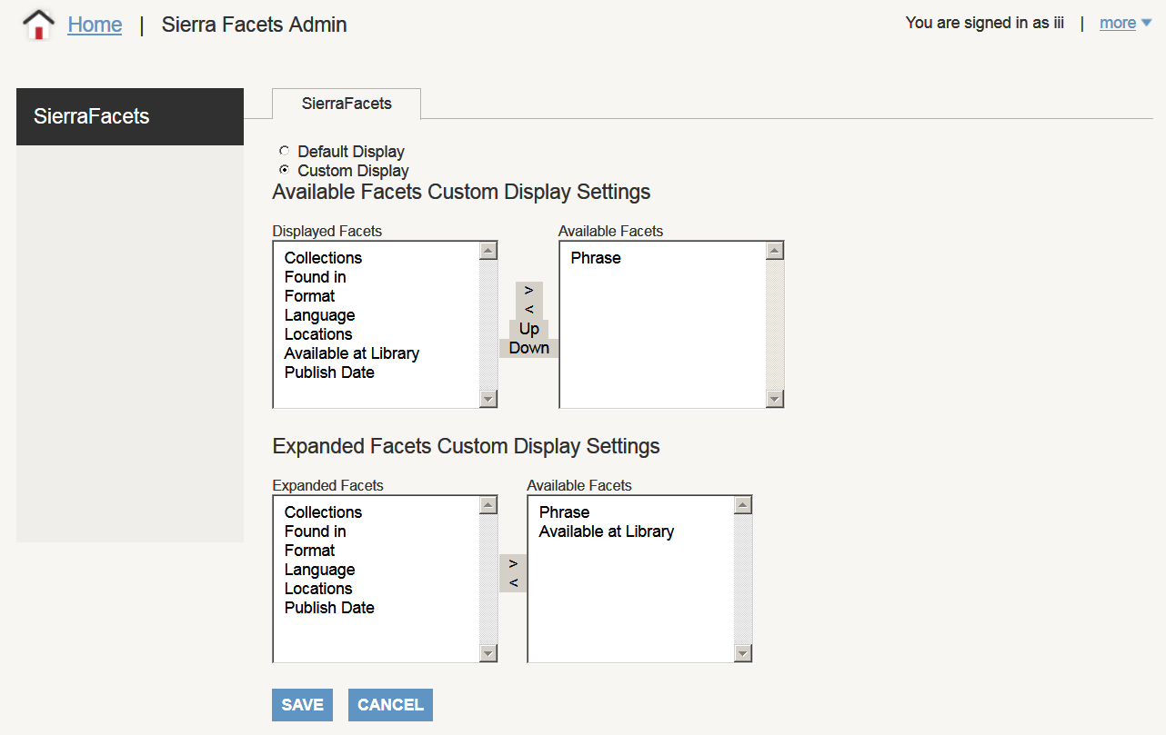Switch to the SierraFacets tab
1166x735 pixels.
[x=347, y=104]
